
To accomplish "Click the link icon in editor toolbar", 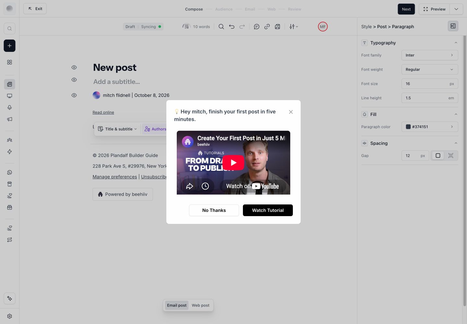I will 267,27.
